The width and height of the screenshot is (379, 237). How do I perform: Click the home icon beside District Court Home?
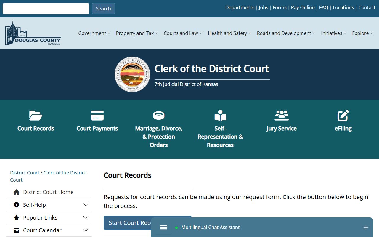(17, 192)
